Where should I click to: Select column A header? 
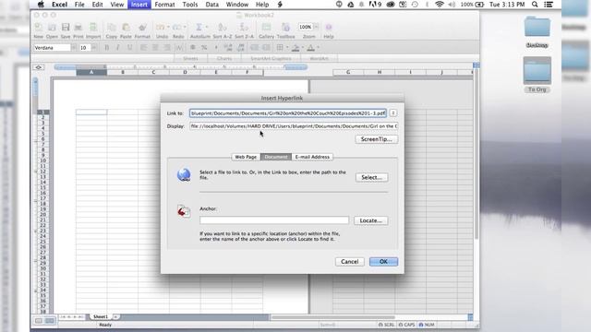[91, 72]
